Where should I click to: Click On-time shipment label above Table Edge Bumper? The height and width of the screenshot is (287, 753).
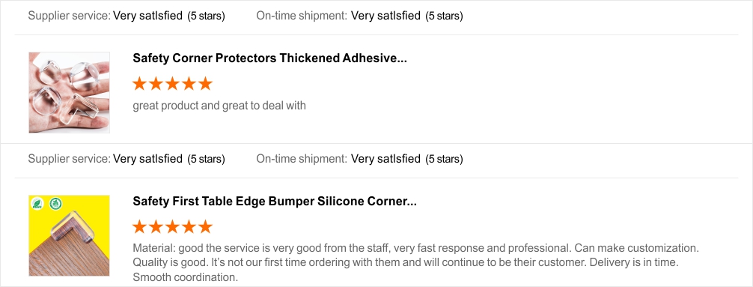click(302, 159)
